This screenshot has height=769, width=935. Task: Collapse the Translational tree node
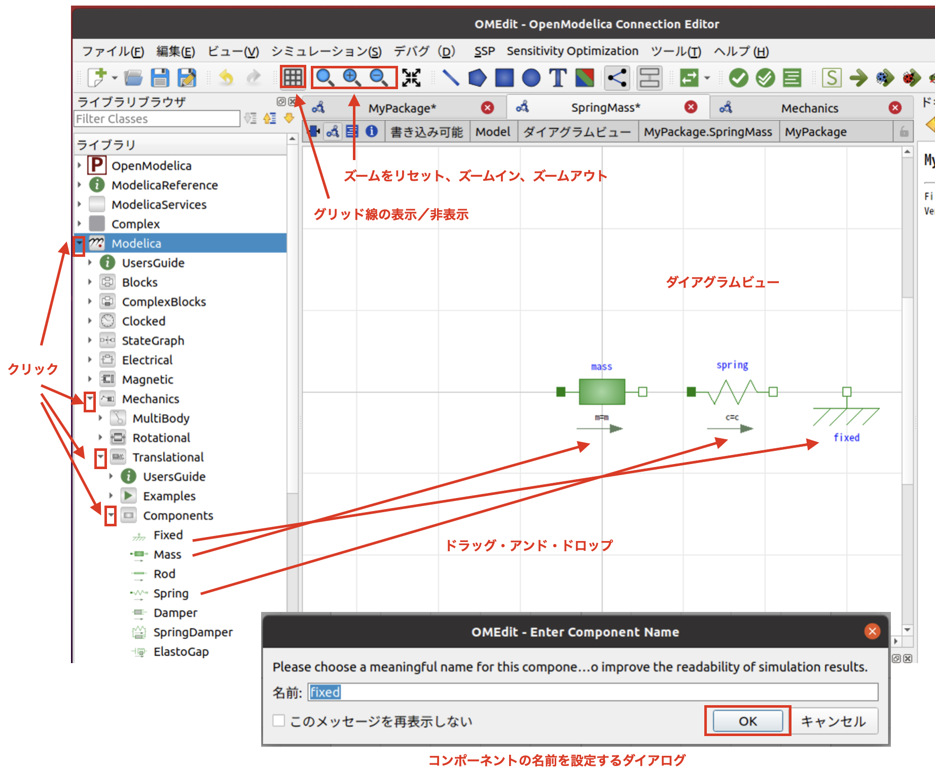click(x=100, y=457)
